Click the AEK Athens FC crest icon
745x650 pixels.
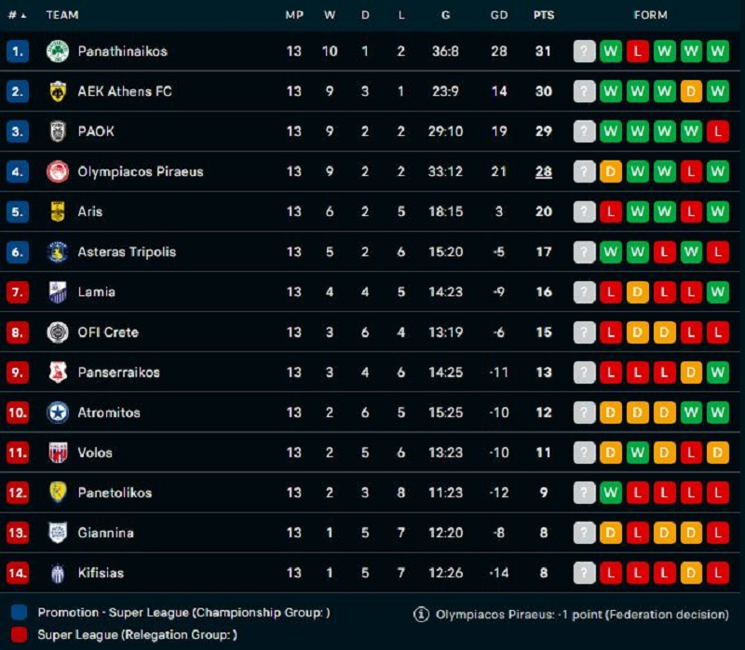(x=58, y=91)
